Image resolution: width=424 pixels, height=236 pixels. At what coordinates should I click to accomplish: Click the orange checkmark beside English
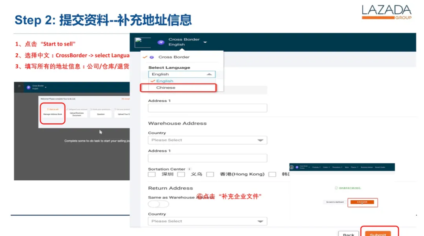153,81
